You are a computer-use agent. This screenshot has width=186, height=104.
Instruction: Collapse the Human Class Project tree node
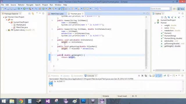pyautogui.click(x=3, y=17)
